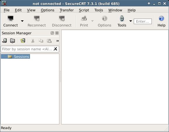Open the Print dropdown arrow
Screen dimensions: 169x132
pos(92,21)
